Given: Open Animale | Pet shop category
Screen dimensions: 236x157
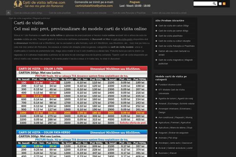Looking at the screenshot, I should [x=168, y=138].
